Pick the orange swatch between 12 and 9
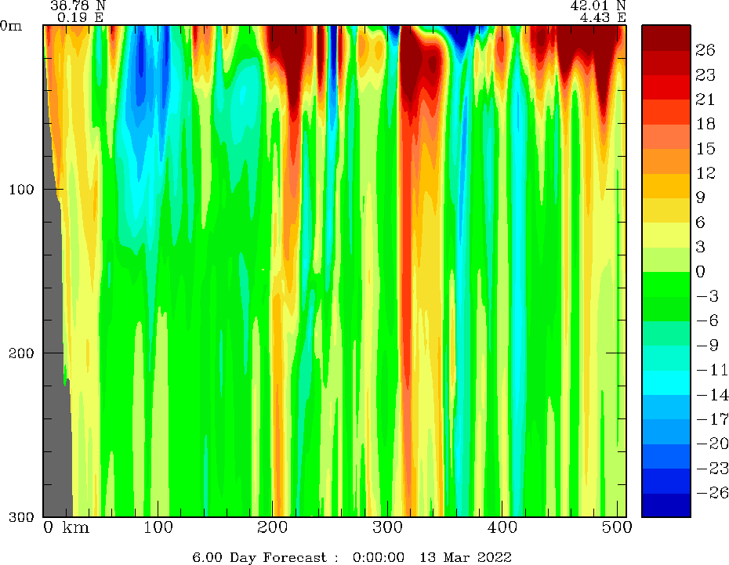 click(x=666, y=186)
